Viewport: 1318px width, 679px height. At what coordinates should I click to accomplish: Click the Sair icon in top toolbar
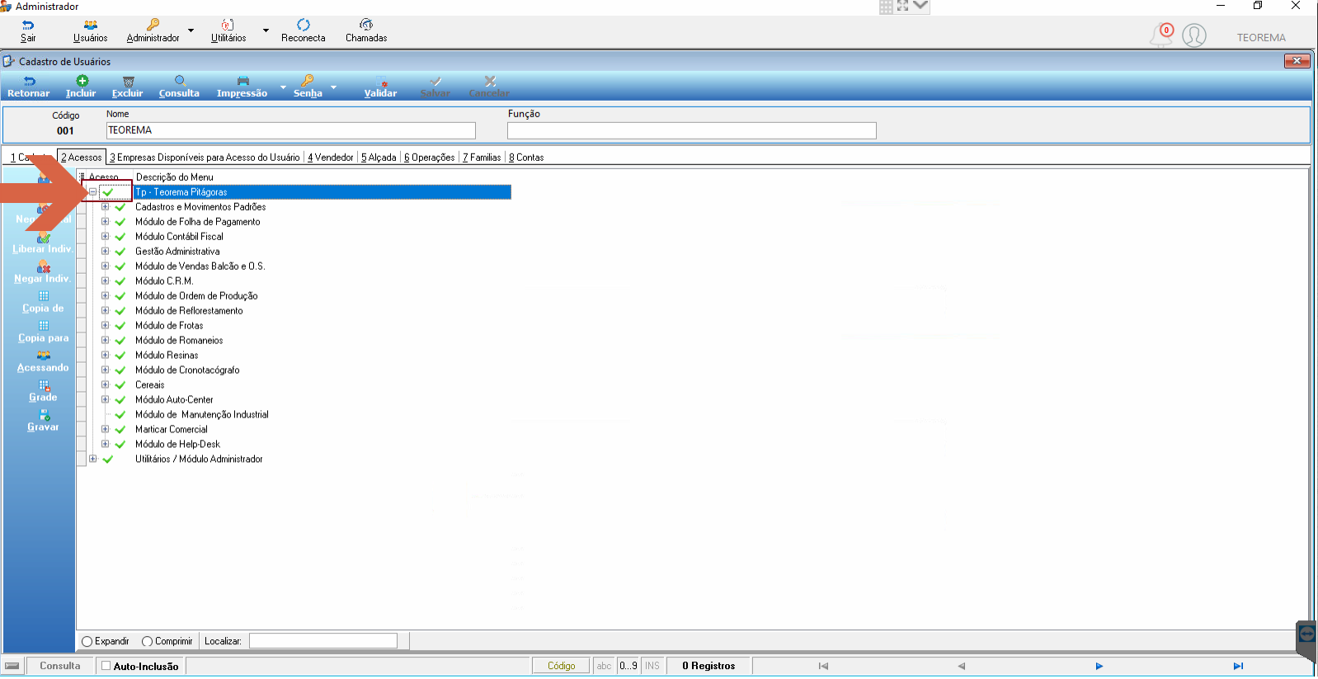pos(28,25)
